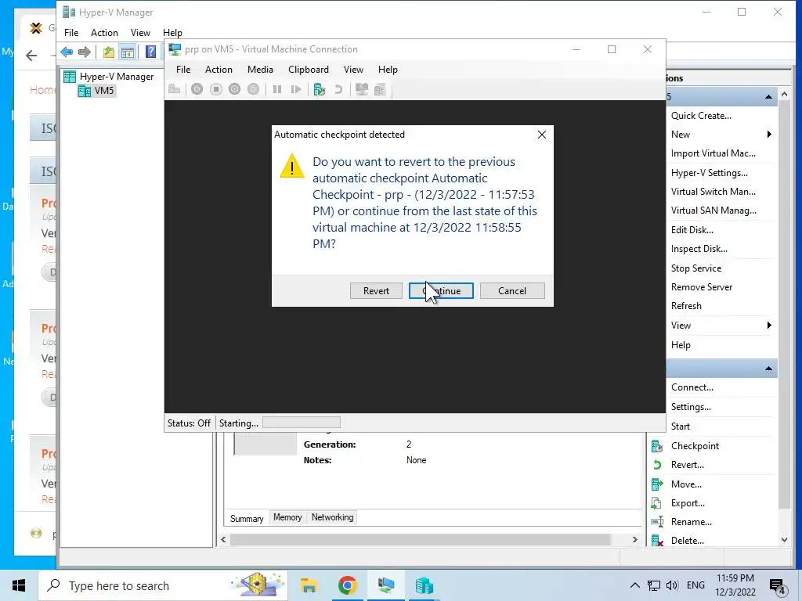The image size is (802, 601).
Task: Click Actions pane scrollbar down arrow
Action: click(x=784, y=540)
